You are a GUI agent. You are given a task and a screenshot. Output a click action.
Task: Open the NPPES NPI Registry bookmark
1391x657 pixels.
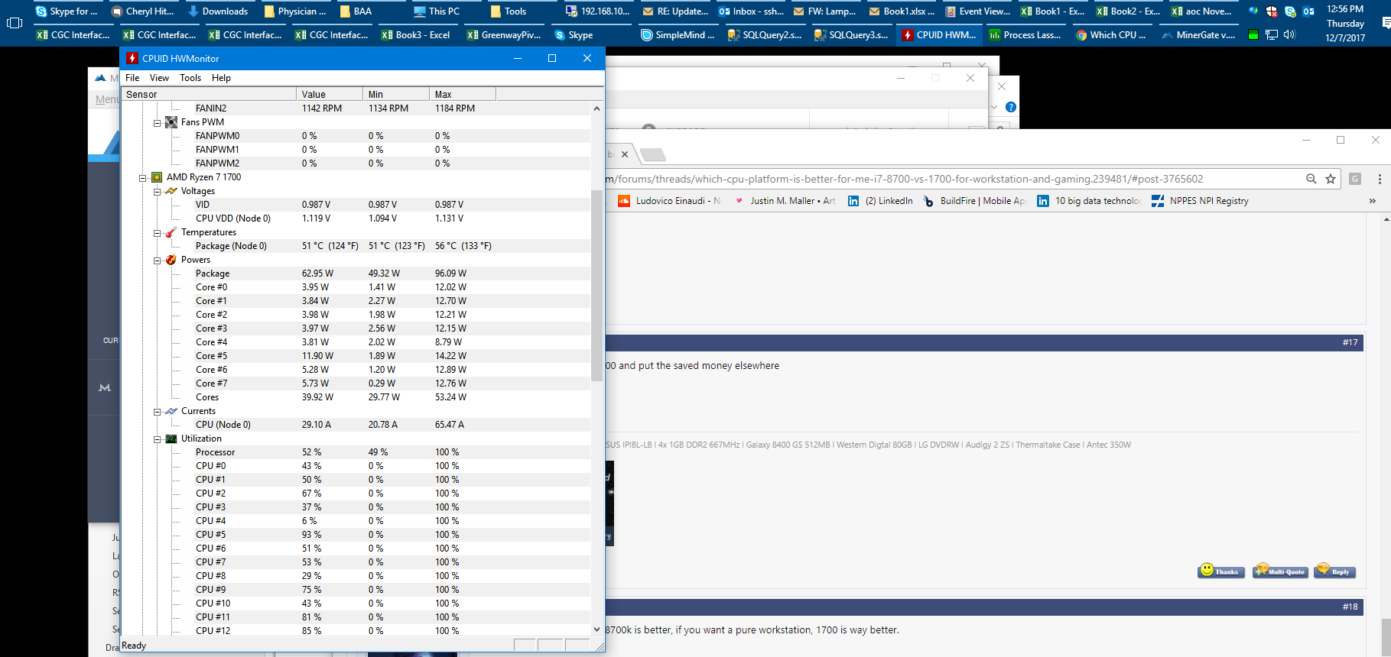pos(1200,201)
